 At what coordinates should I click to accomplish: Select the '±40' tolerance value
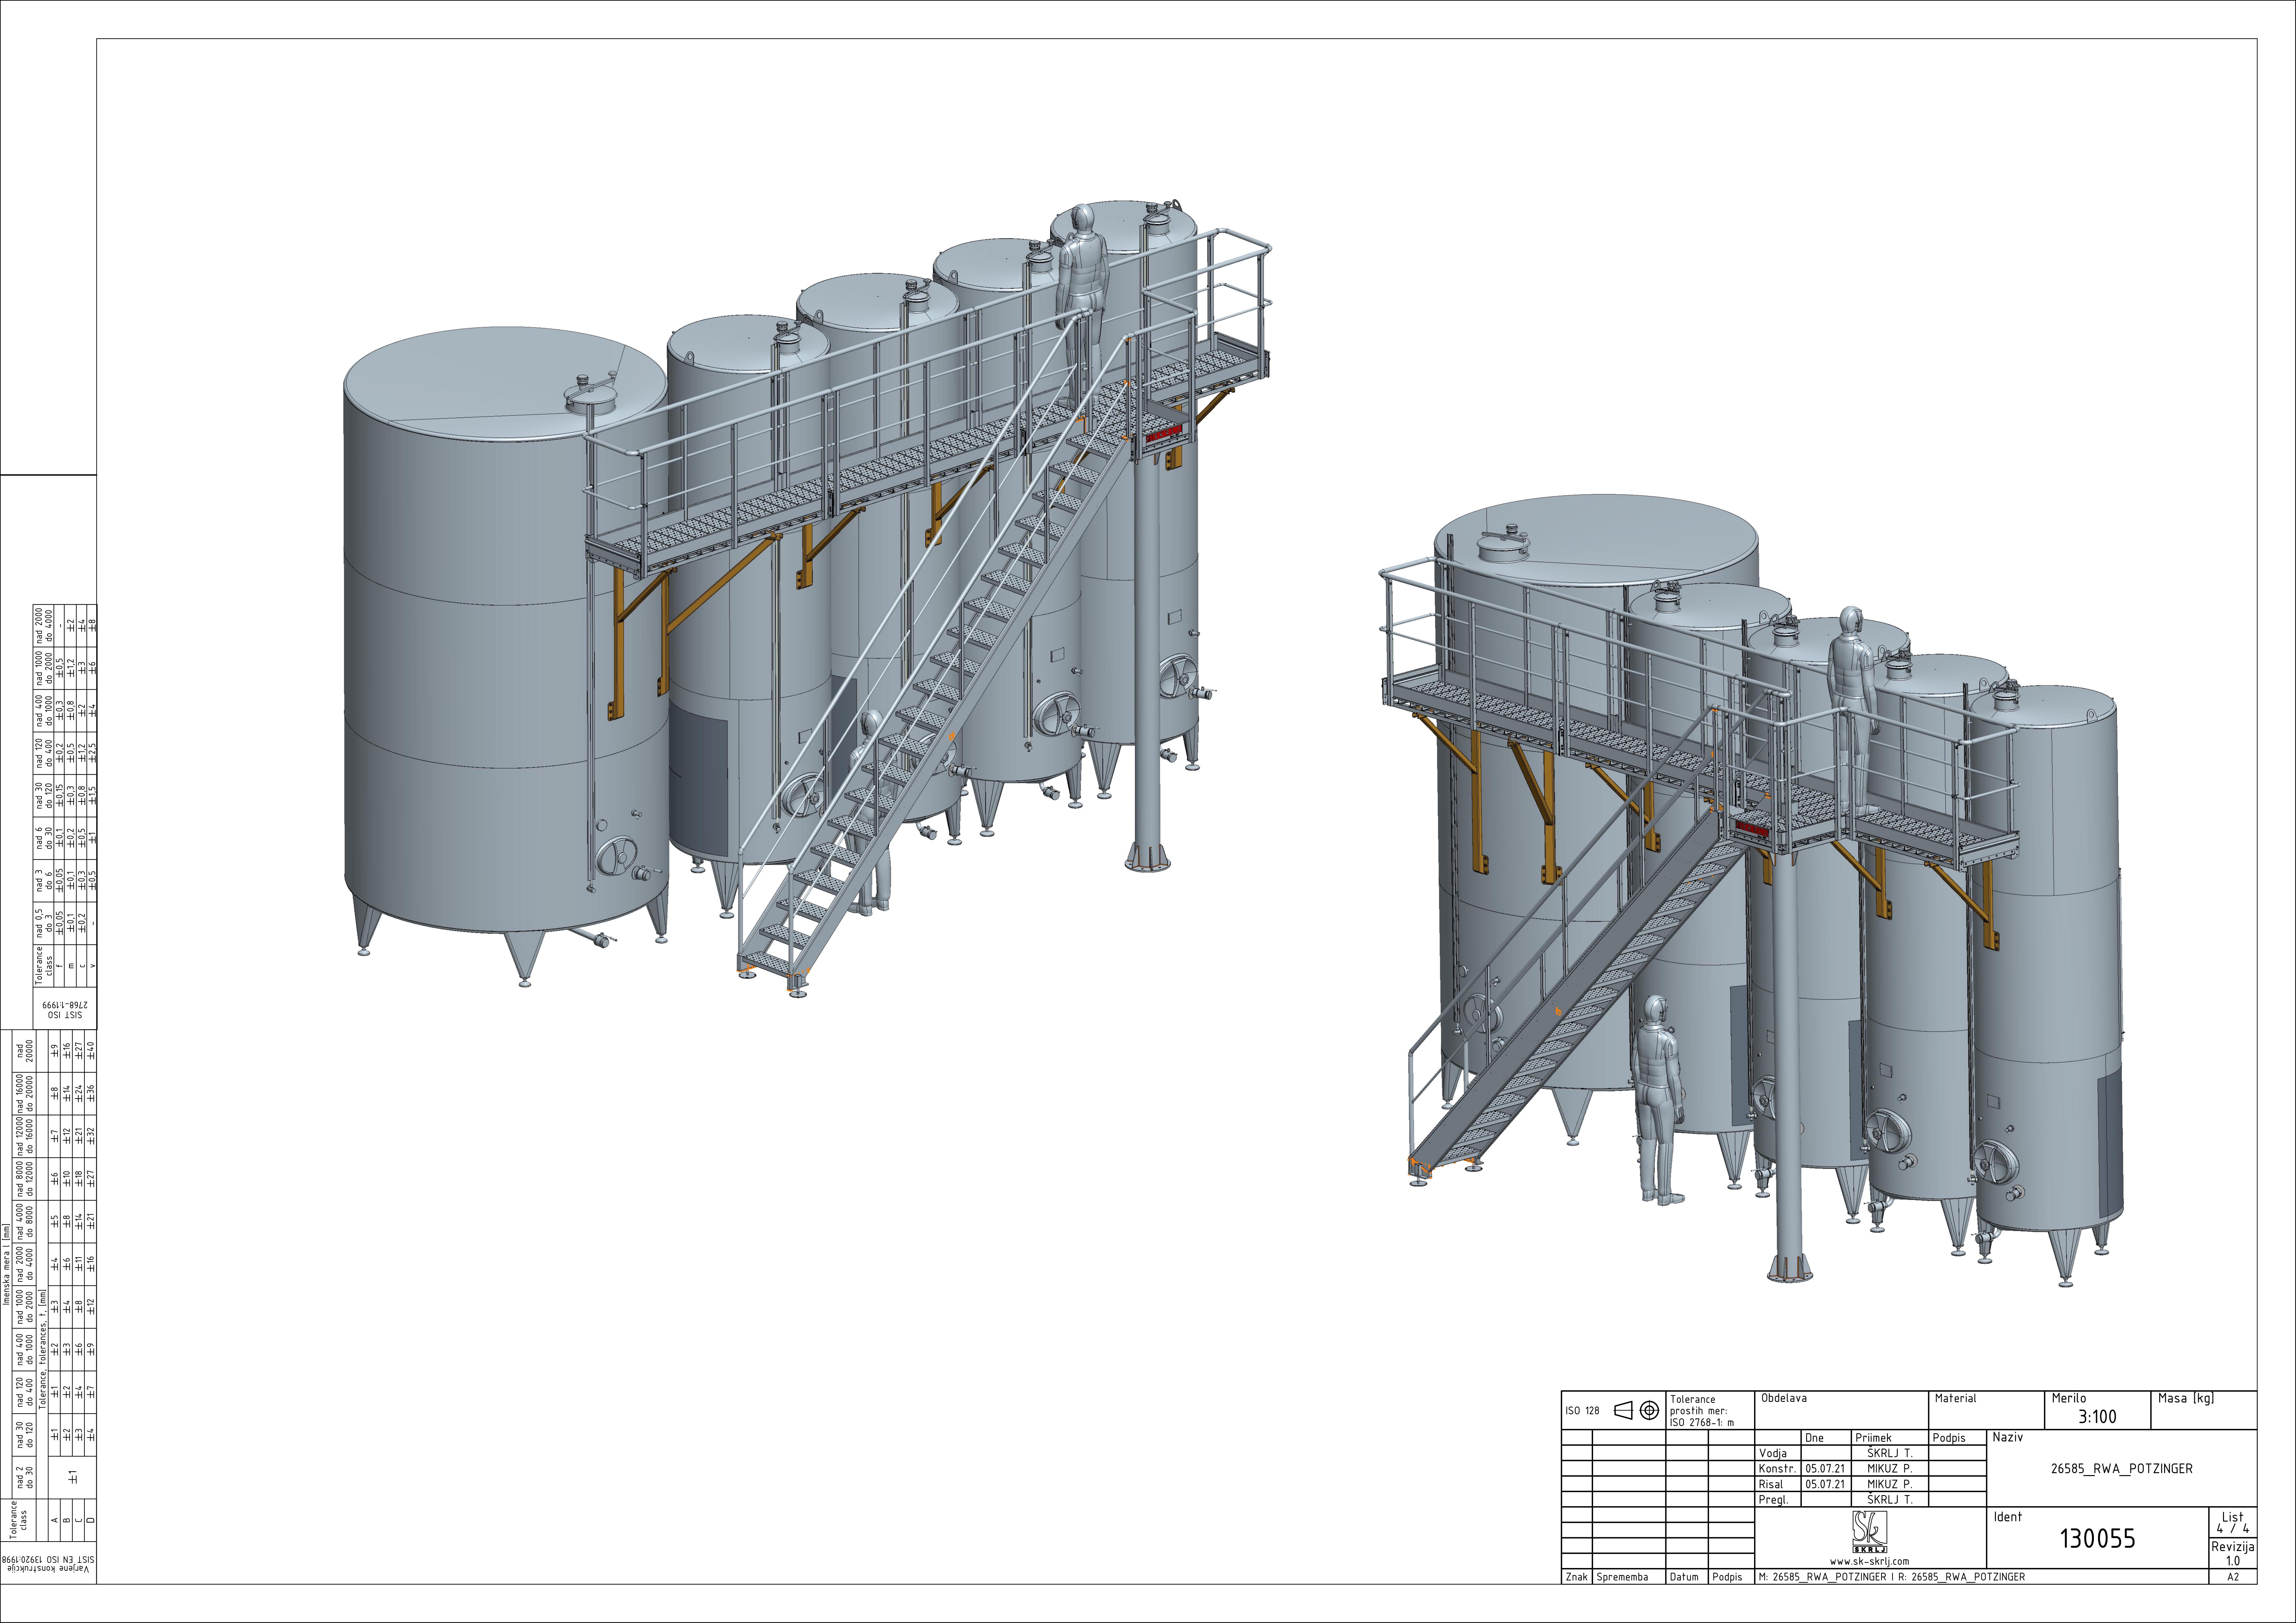pos(91,1051)
